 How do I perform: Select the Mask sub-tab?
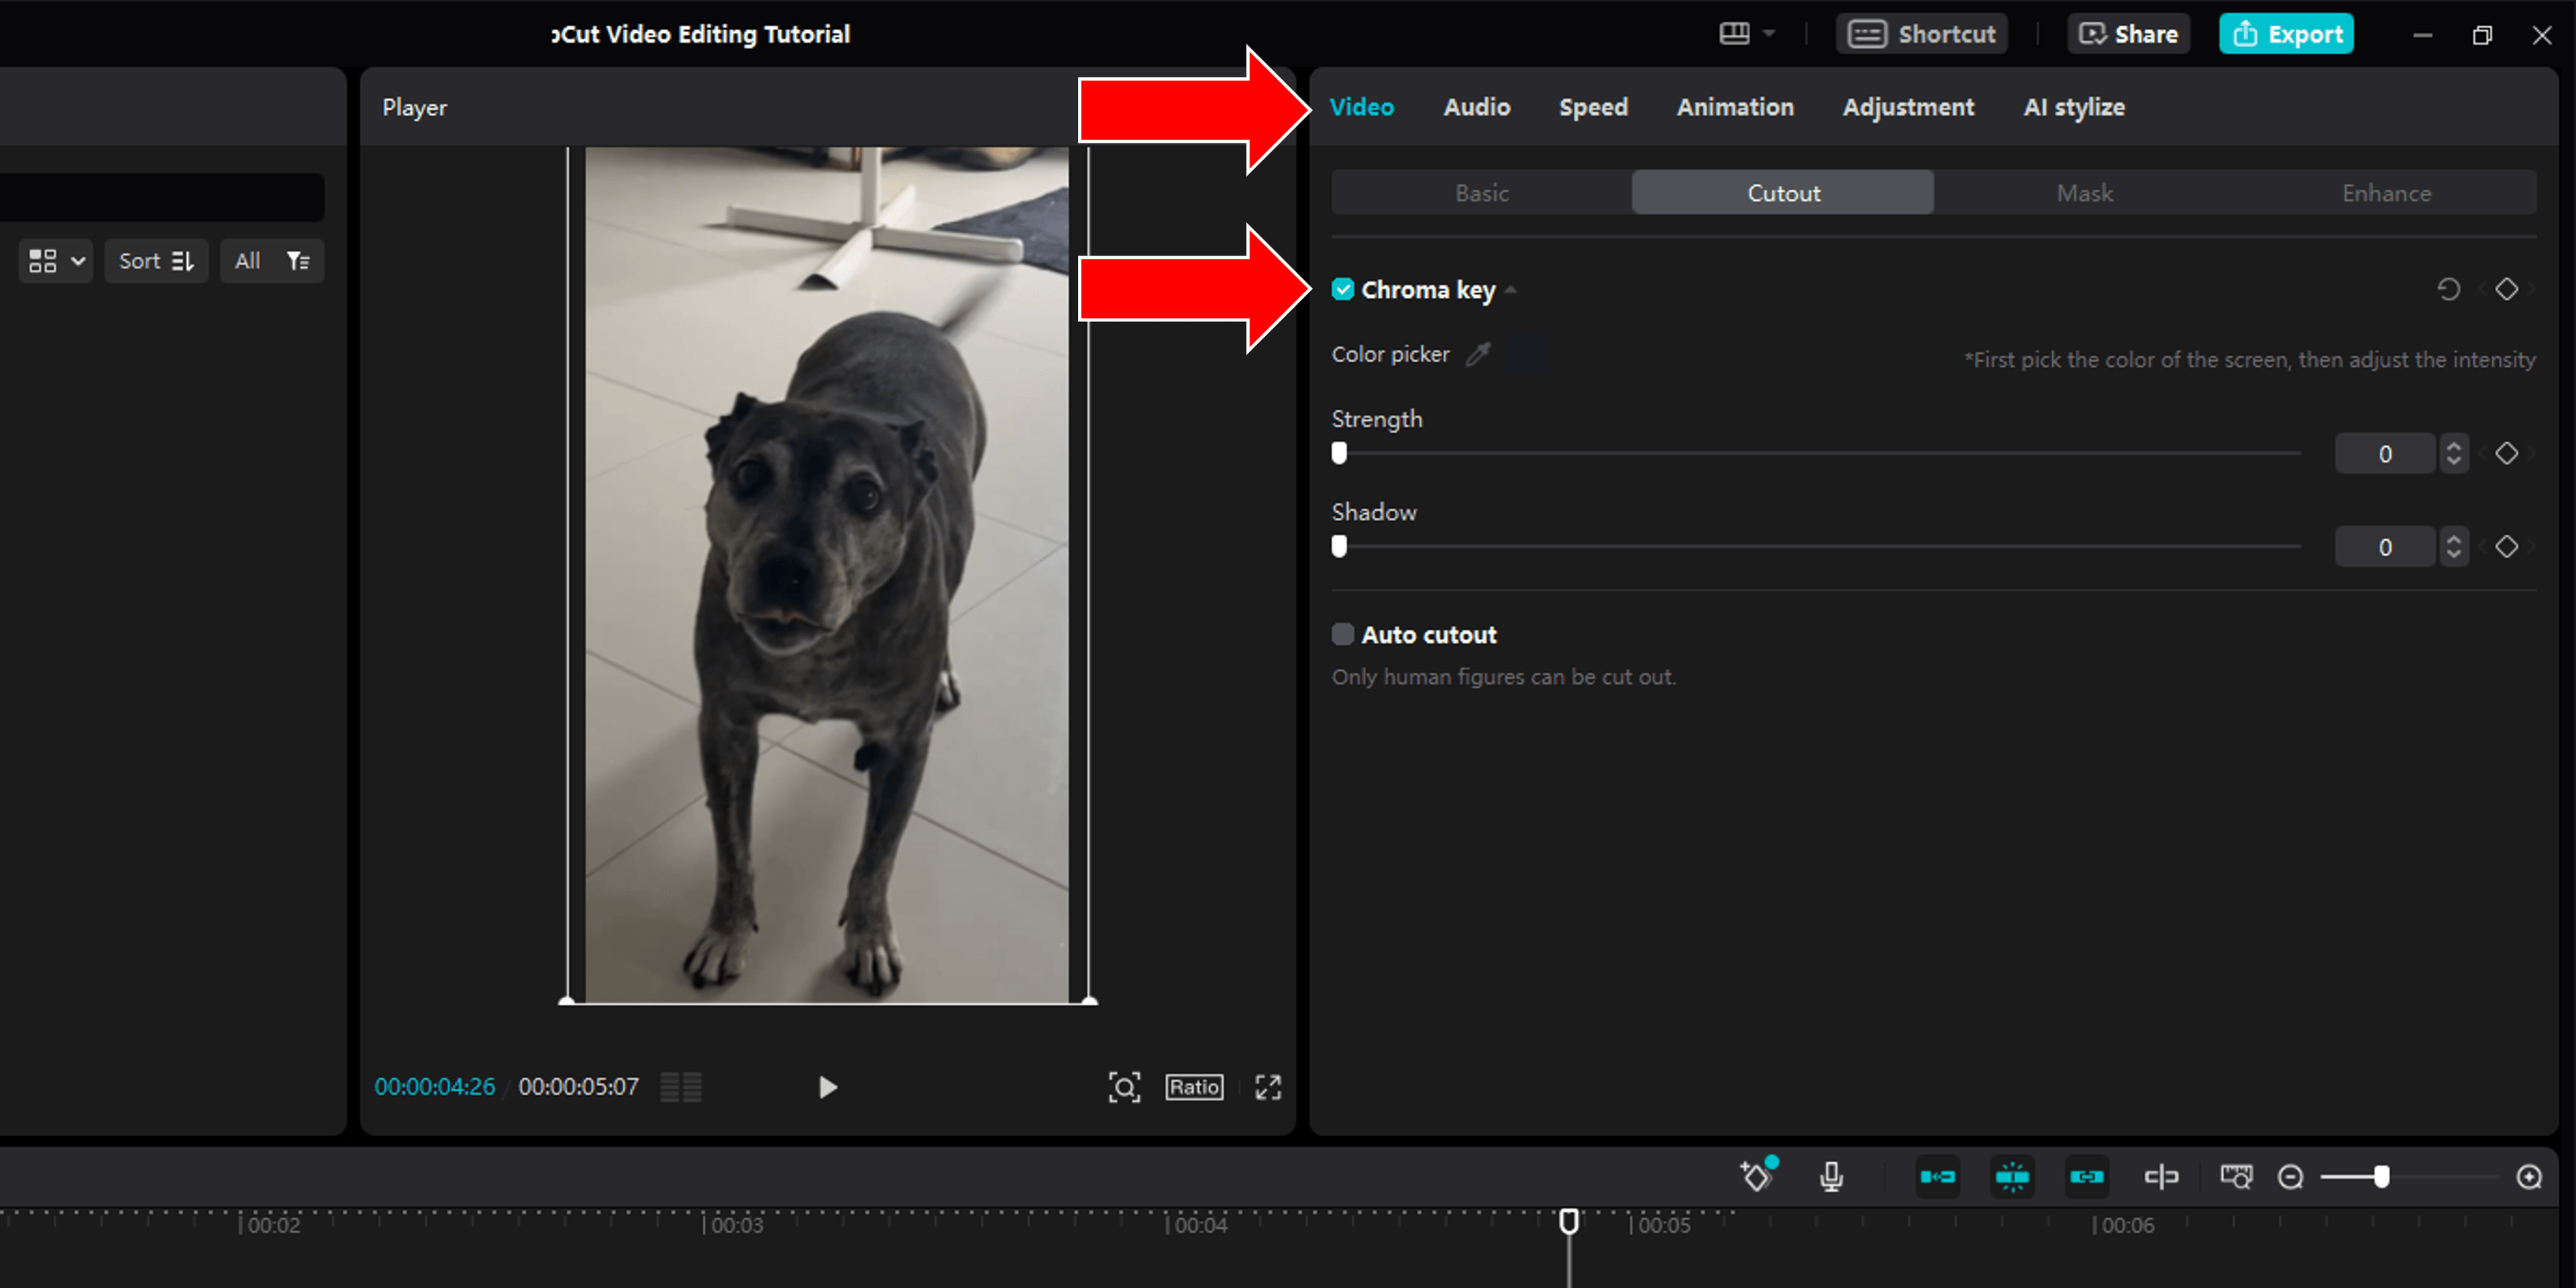2085,193
